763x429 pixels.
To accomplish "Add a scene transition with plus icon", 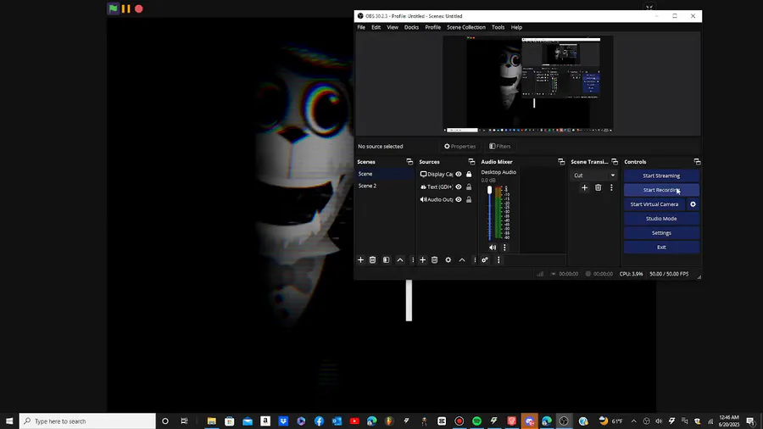I will (x=584, y=187).
